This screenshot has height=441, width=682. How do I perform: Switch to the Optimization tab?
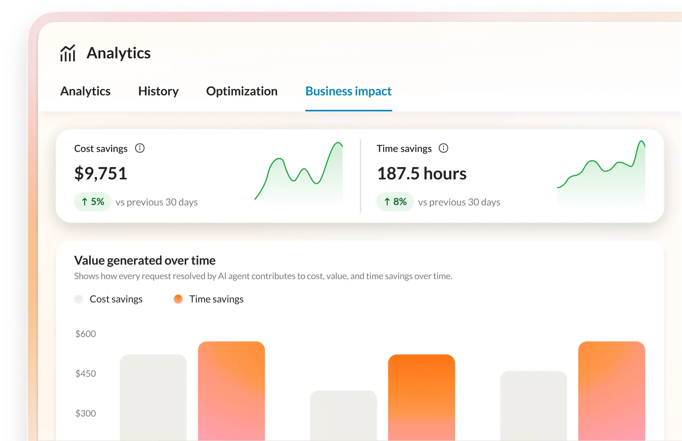[x=241, y=91]
